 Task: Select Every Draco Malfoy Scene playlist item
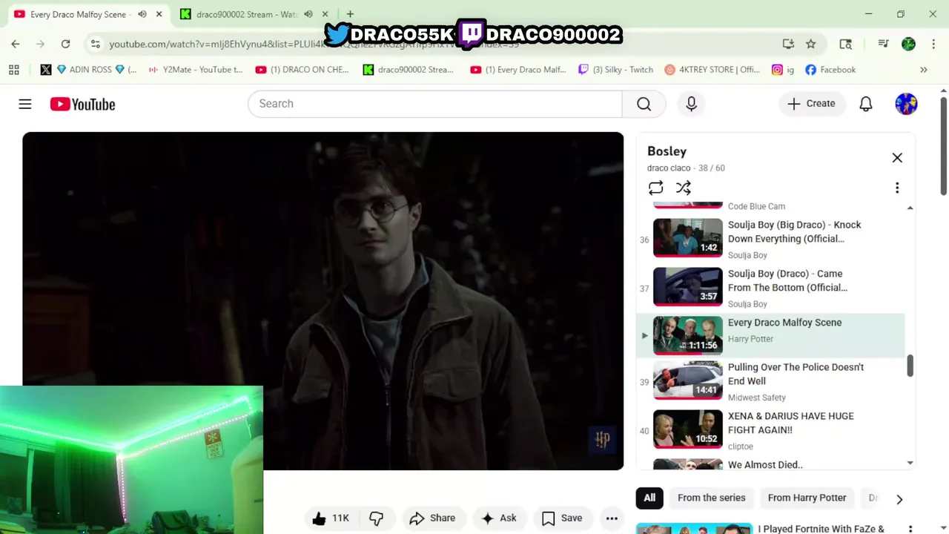click(771, 335)
